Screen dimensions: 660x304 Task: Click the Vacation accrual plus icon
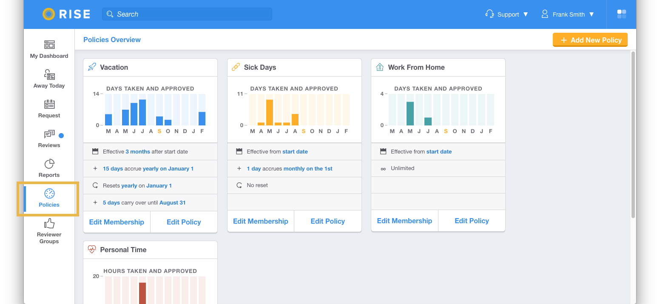pos(95,168)
